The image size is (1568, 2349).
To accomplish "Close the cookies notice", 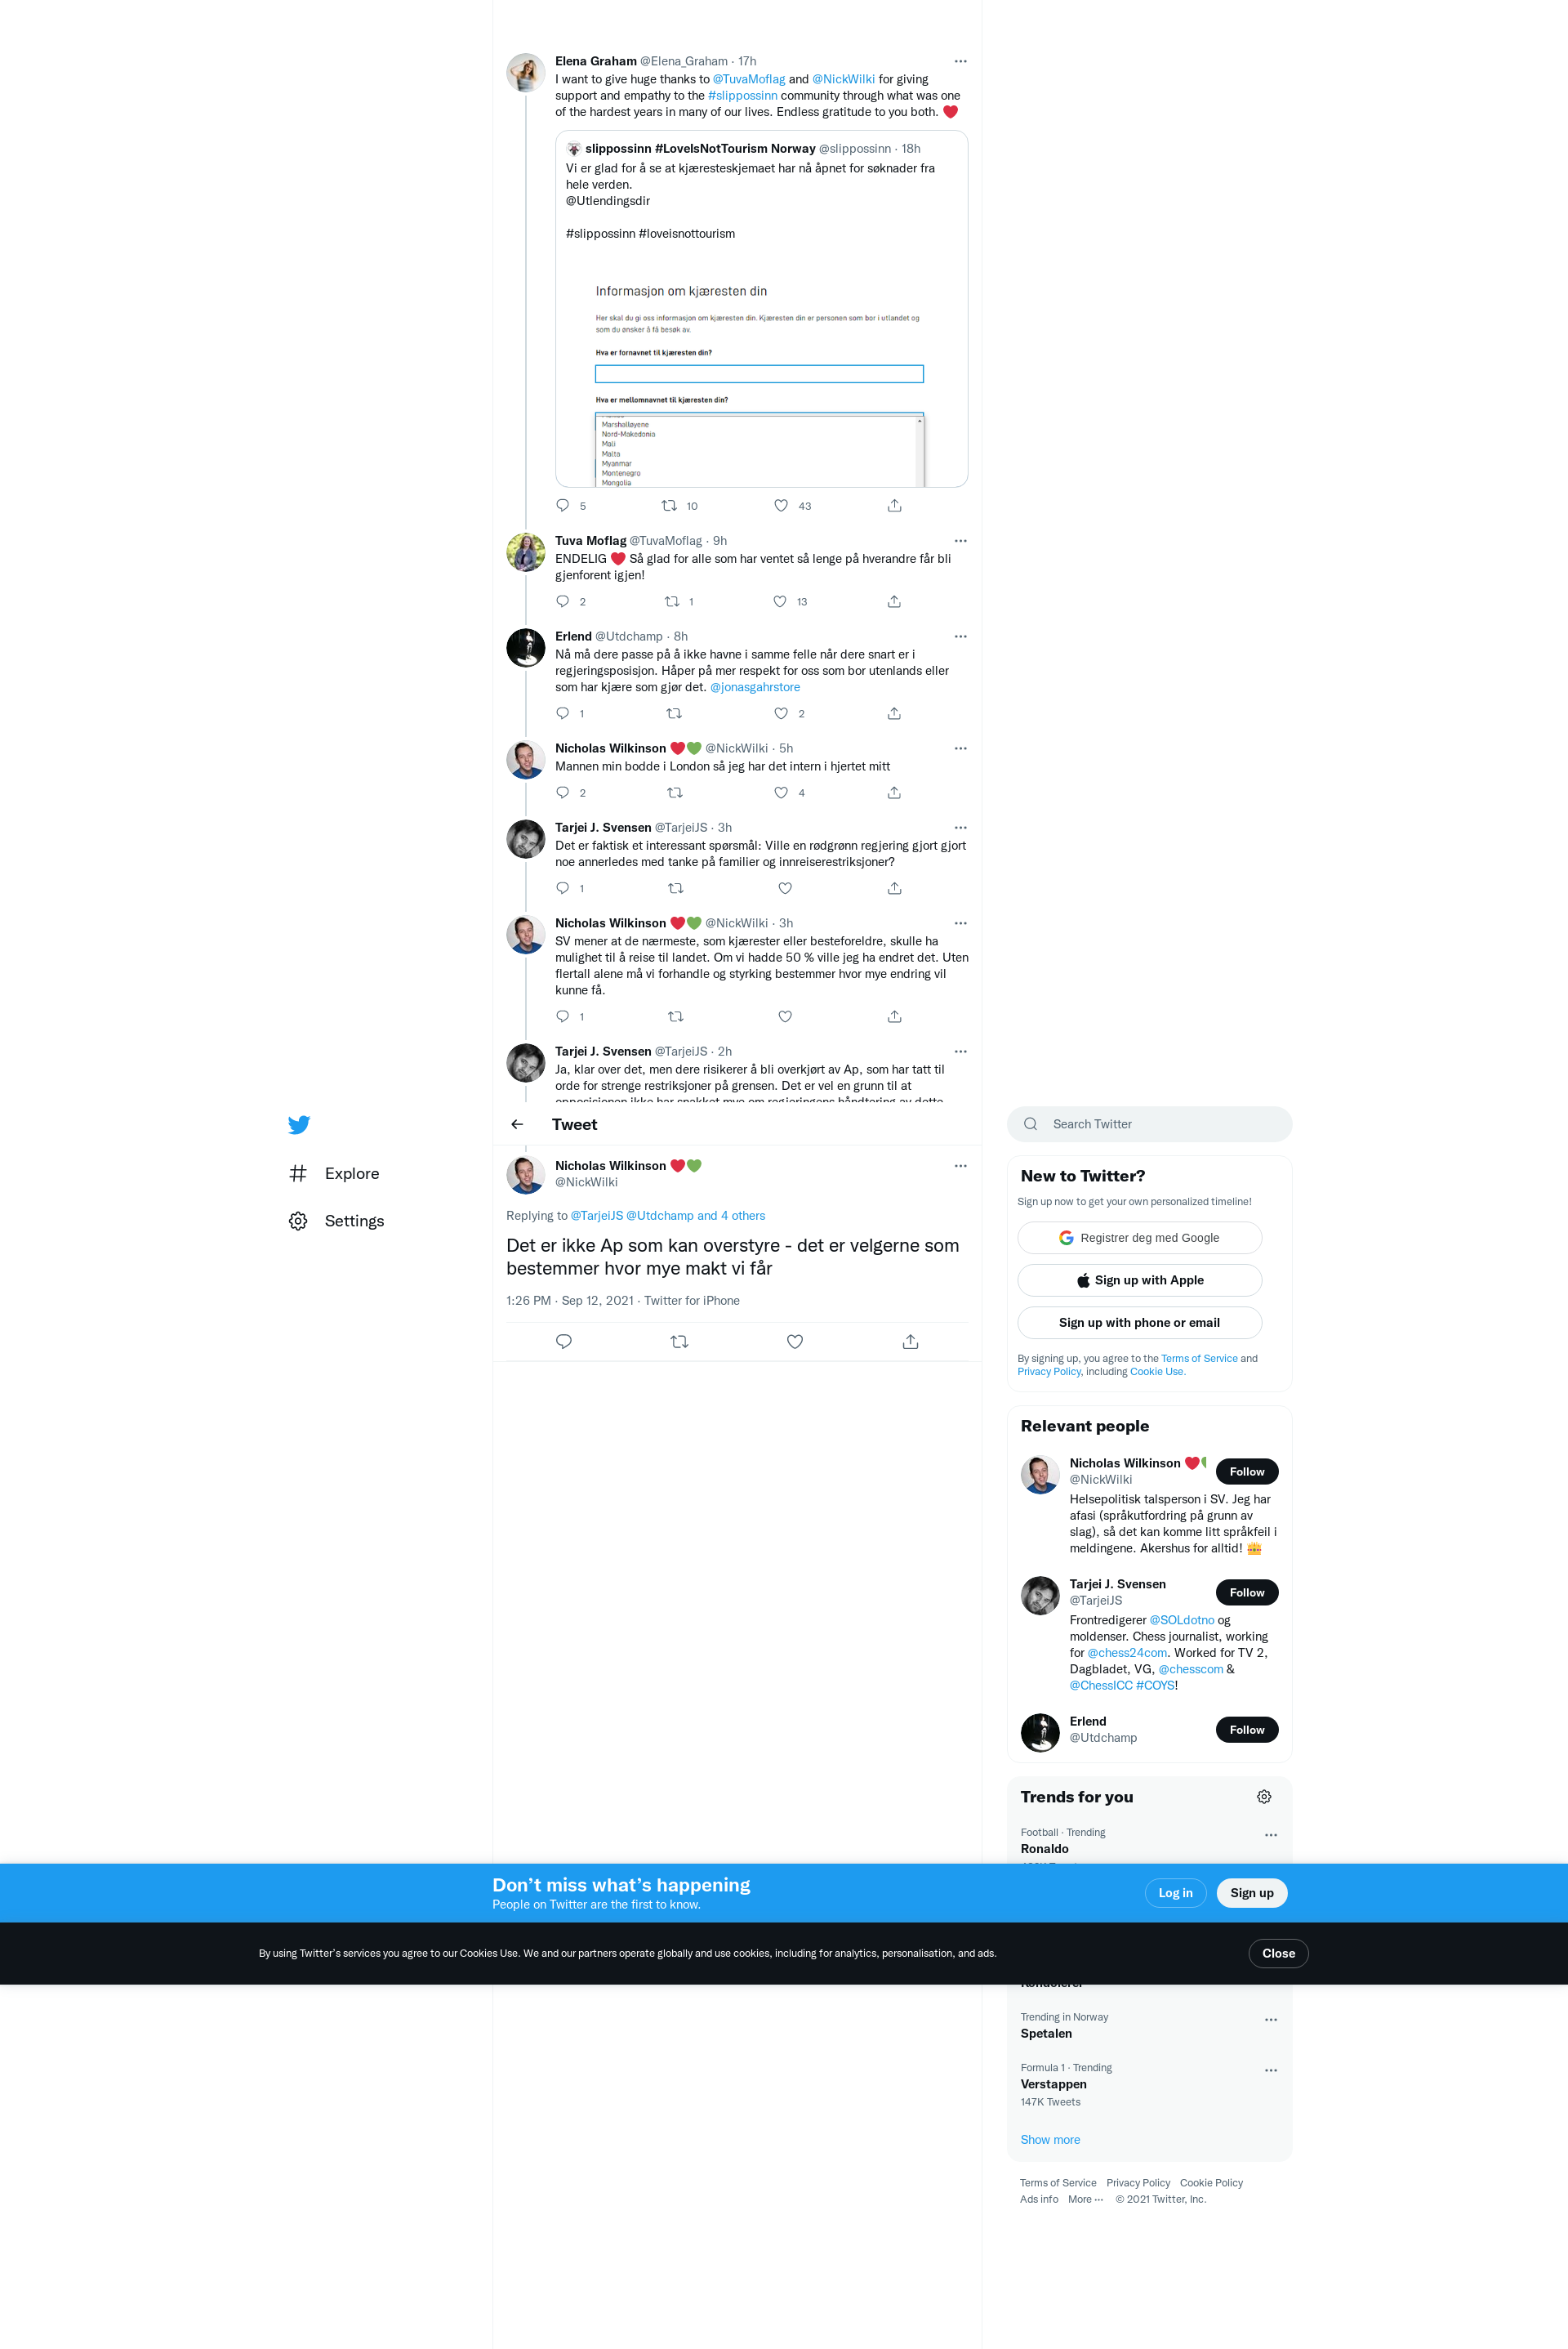I will pyautogui.click(x=1278, y=1953).
